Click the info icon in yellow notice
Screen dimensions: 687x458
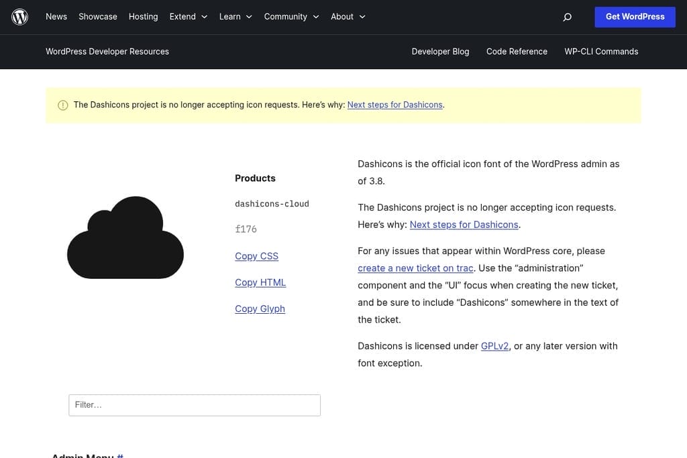click(x=63, y=105)
